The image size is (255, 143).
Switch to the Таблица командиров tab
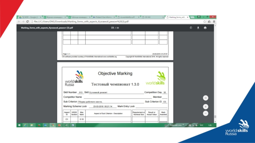coord(79,17)
